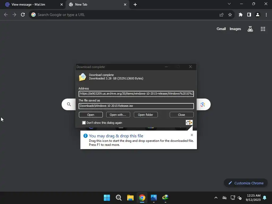Viewport: 272px width, 204px height.
Task: Enable Don't show this dialog again checkbox
Action: [x=84, y=123]
